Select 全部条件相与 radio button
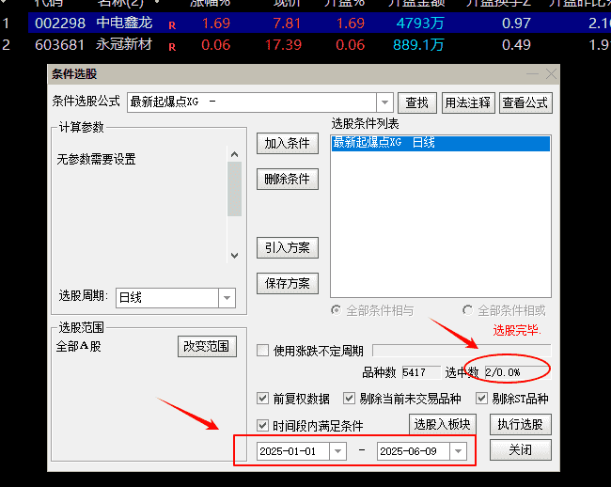 tap(336, 310)
